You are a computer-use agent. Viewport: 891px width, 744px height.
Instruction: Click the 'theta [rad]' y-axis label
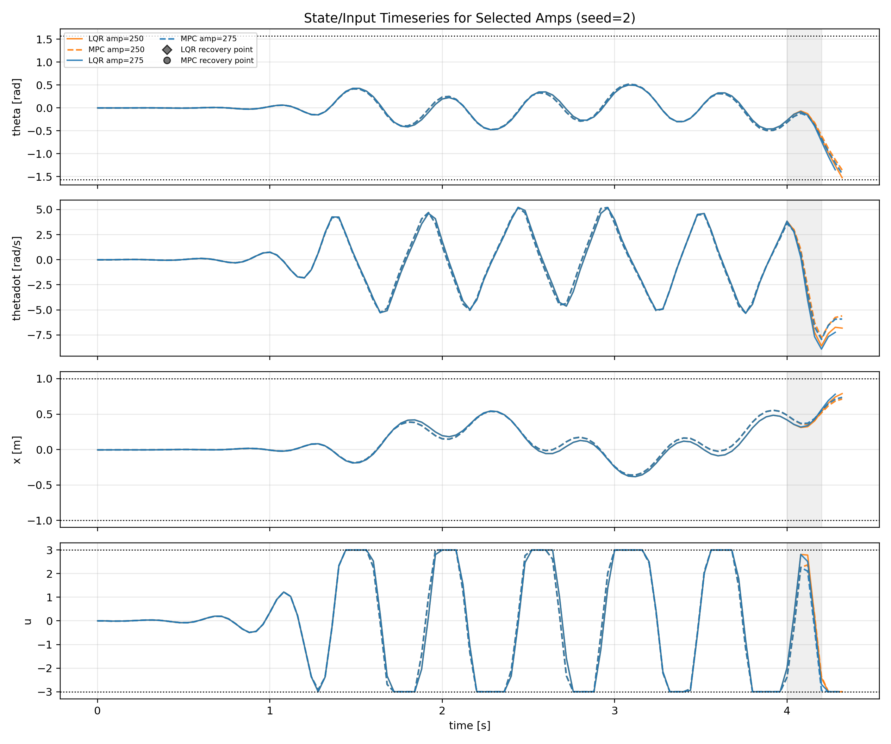click(16, 107)
